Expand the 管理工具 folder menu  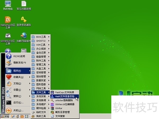tap(41, 65)
